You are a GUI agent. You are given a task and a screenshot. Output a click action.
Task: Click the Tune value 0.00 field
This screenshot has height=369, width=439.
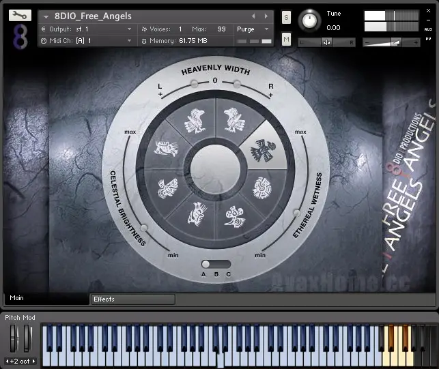[x=333, y=28]
